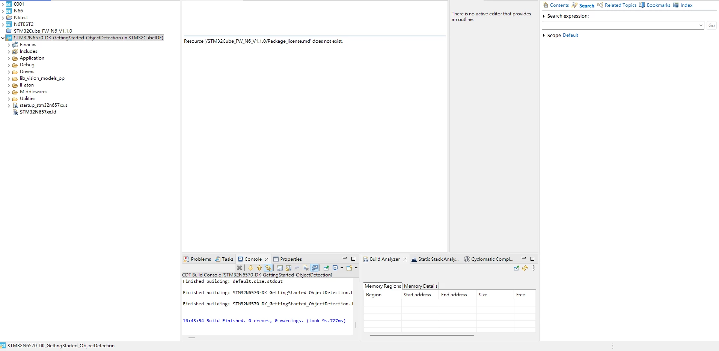Click the Start address column header
Image resolution: width=719 pixels, height=351 pixels.
coord(420,295)
